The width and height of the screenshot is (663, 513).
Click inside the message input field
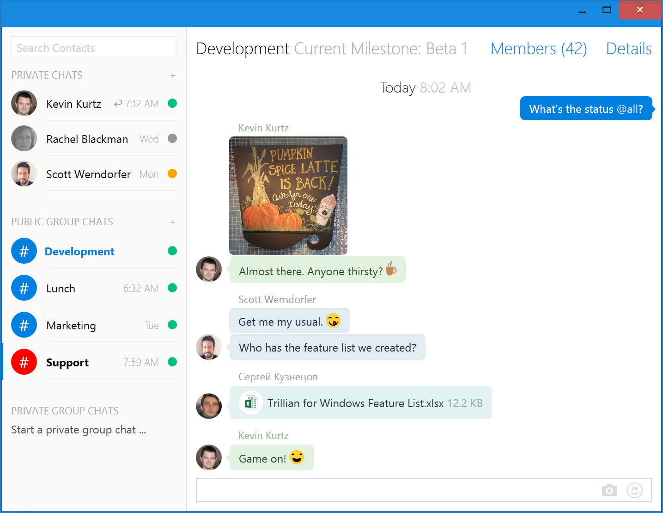393,490
